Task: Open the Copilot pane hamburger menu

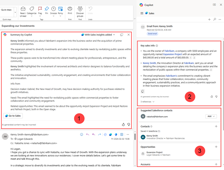Action: coord(142,13)
